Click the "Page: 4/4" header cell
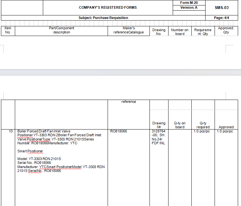 point(222,18)
